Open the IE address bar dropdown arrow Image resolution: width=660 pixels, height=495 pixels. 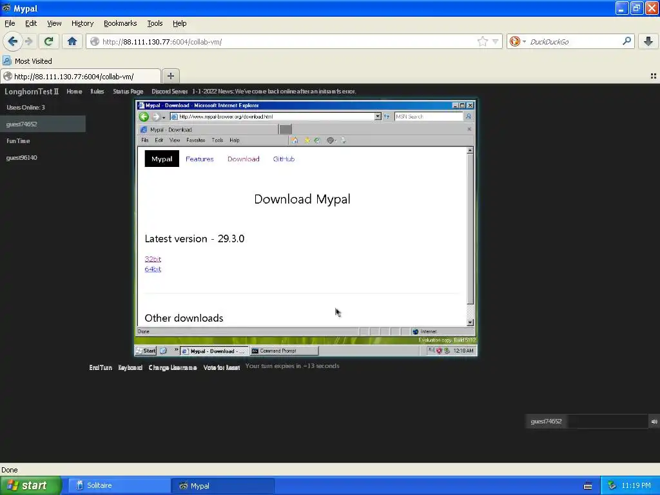378,117
